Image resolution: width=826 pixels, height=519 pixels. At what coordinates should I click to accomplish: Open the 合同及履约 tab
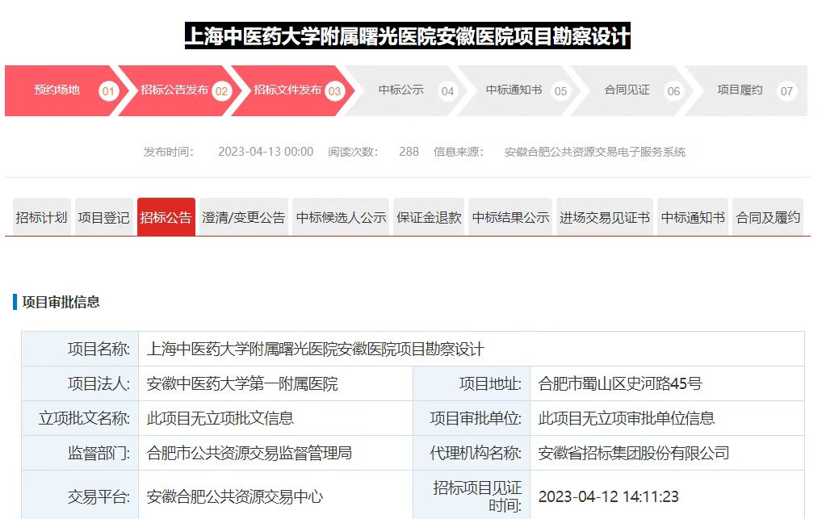coord(768,217)
